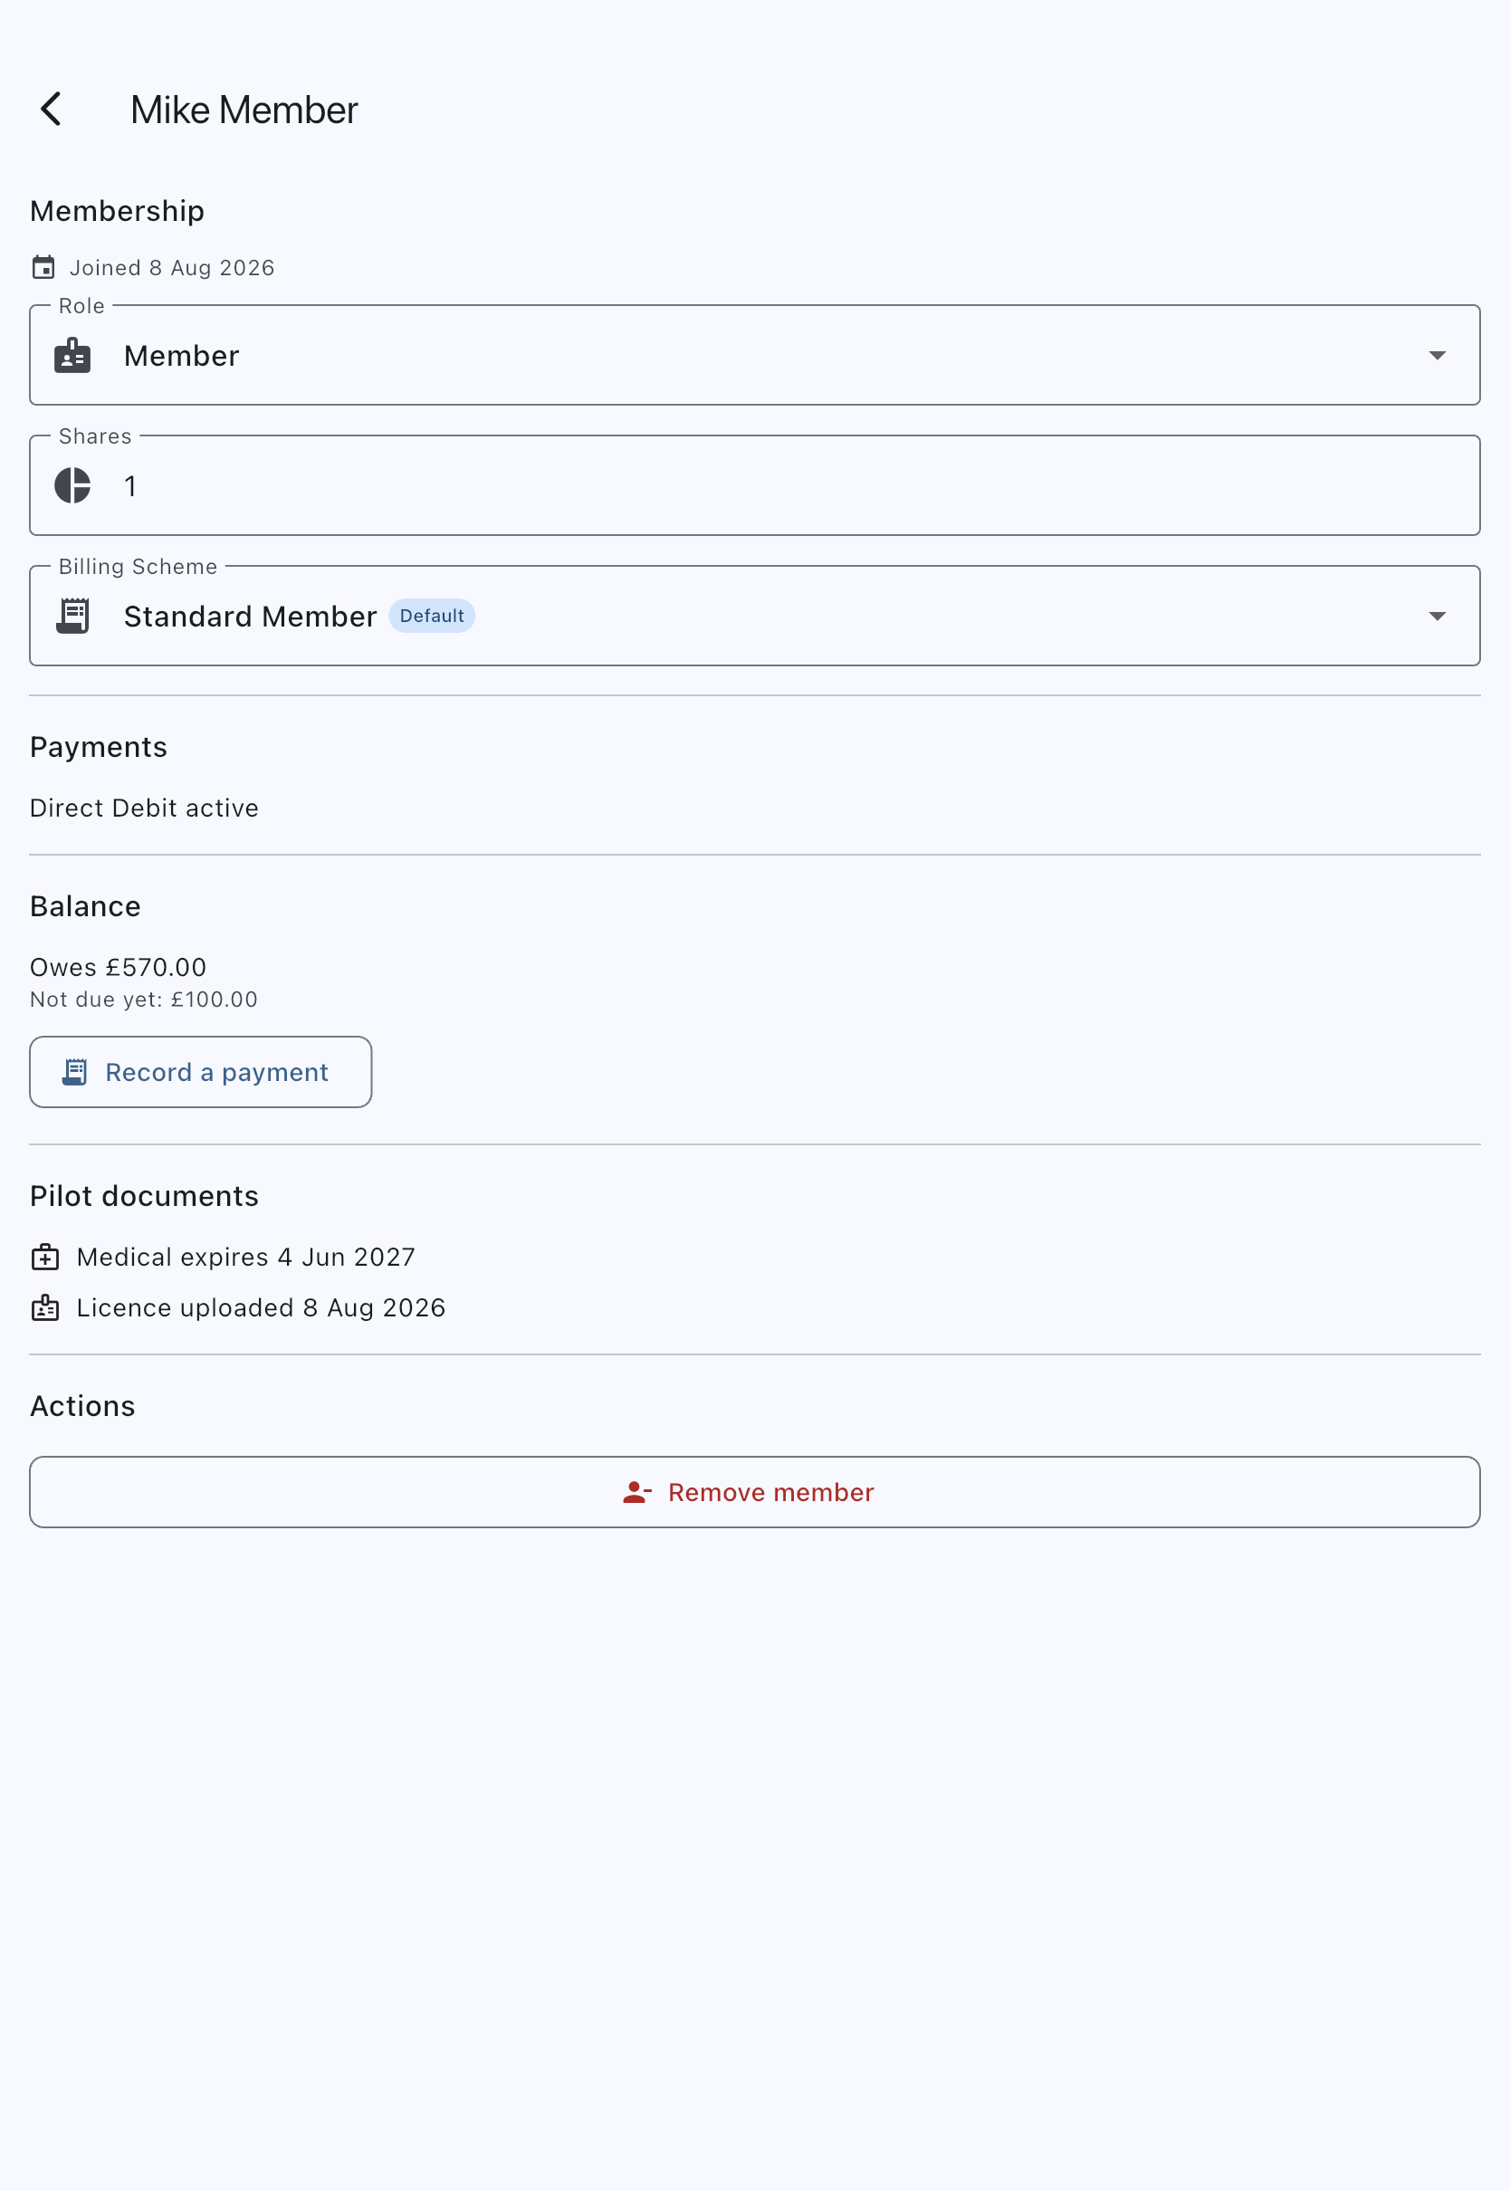The height and width of the screenshot is (2191, 1510).
Task: Click the Direct Debit active status
Action: [x=144, y=808]
